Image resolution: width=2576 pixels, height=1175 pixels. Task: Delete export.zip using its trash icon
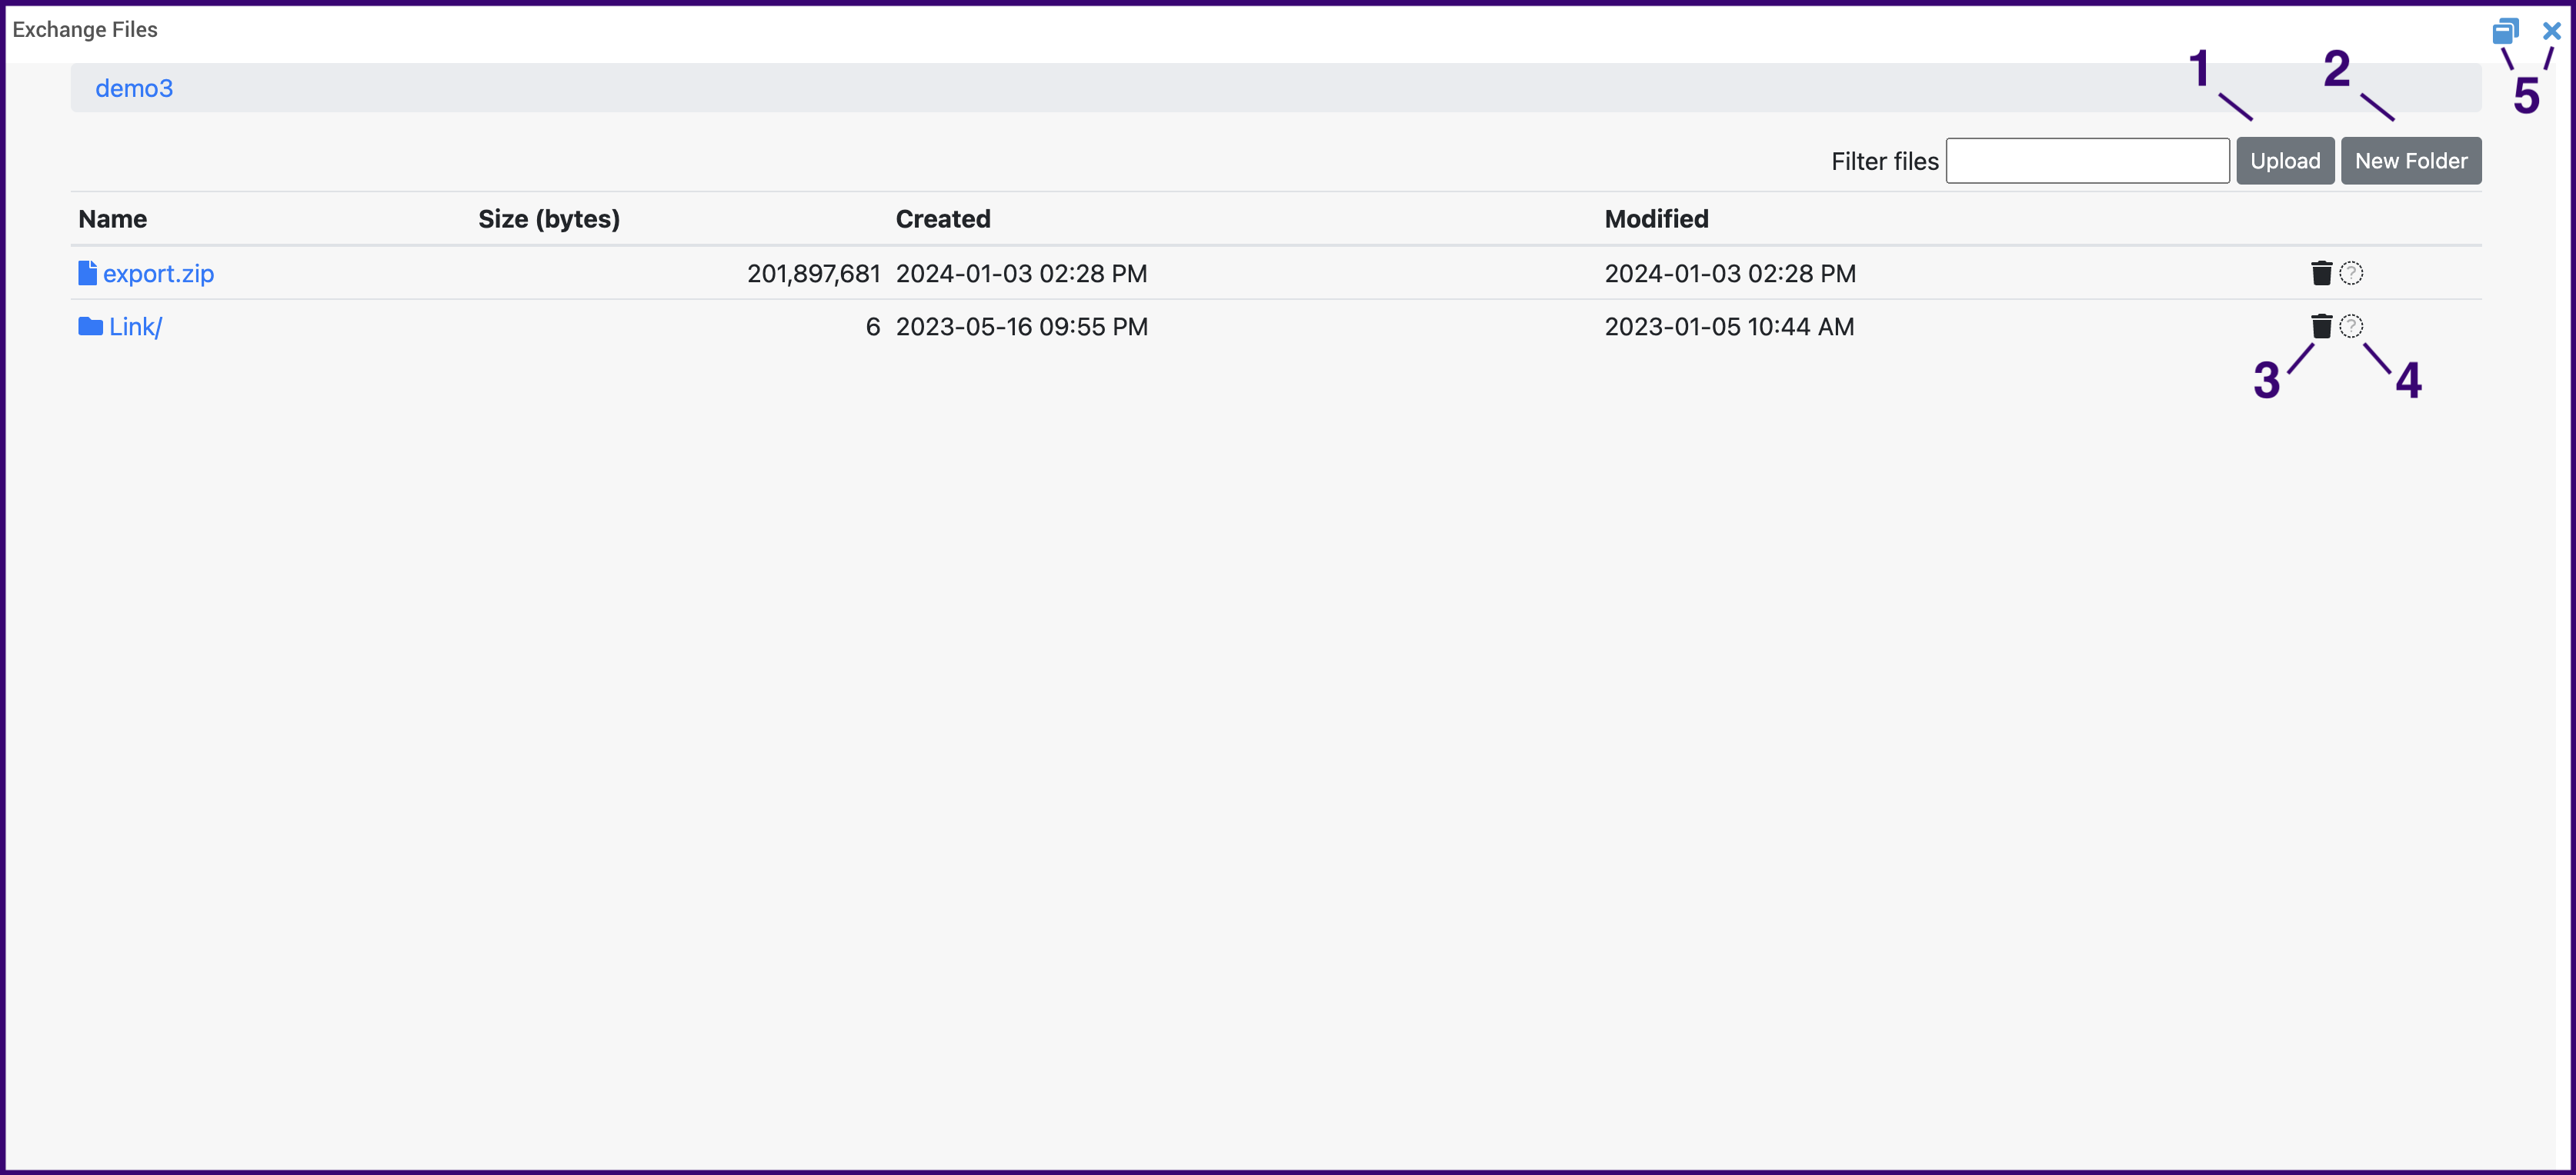[2321, 273]
